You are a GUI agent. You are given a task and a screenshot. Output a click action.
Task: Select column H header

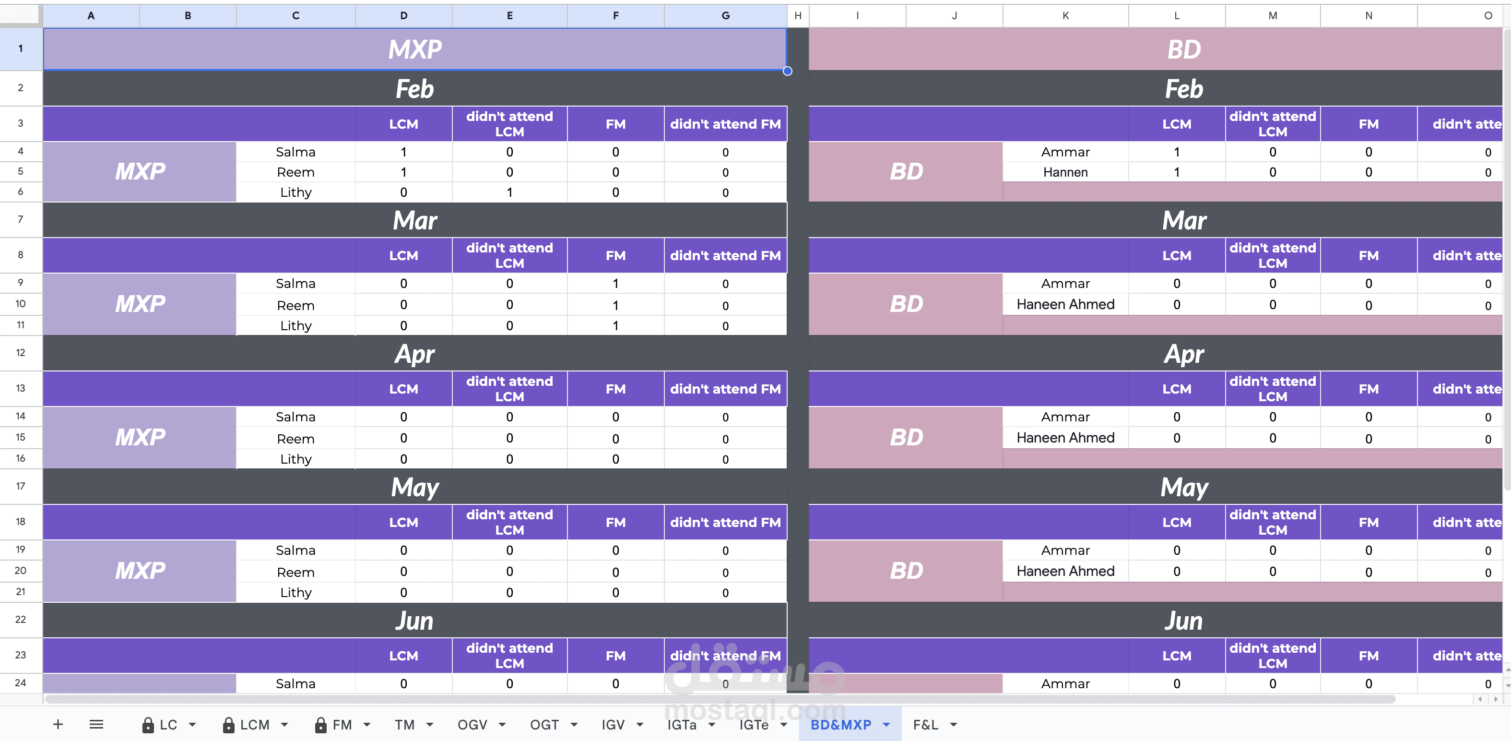[x=798, y=16]
